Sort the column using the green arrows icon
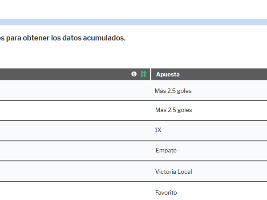 143,74
